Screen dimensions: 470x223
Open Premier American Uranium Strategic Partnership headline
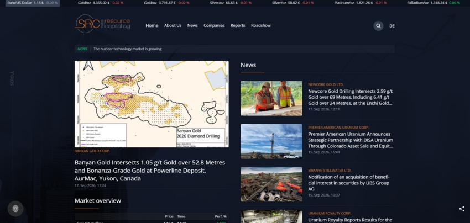[351, 140]
